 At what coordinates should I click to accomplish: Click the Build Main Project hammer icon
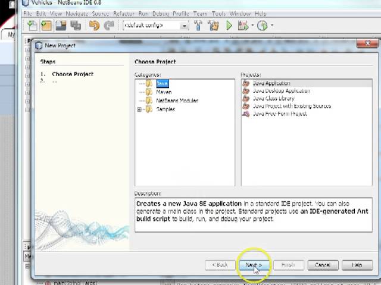tap(198, 26)
